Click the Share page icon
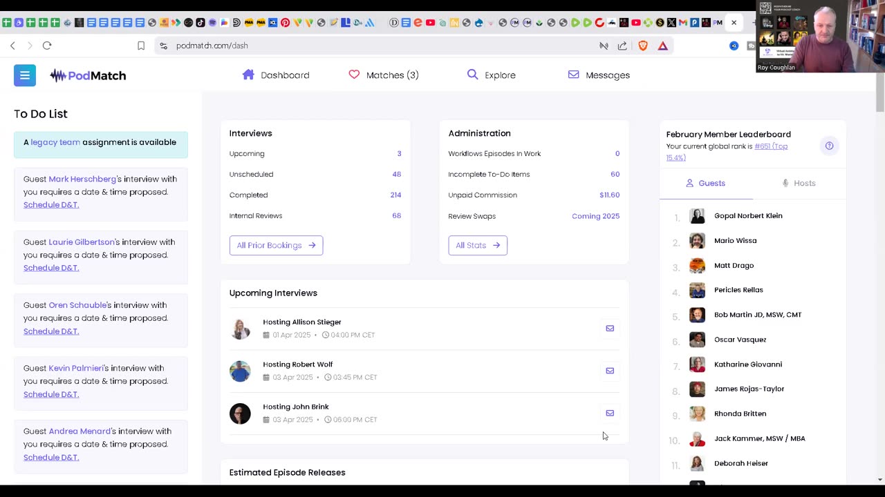Viewport: 885px width, 497px height. 622,46
